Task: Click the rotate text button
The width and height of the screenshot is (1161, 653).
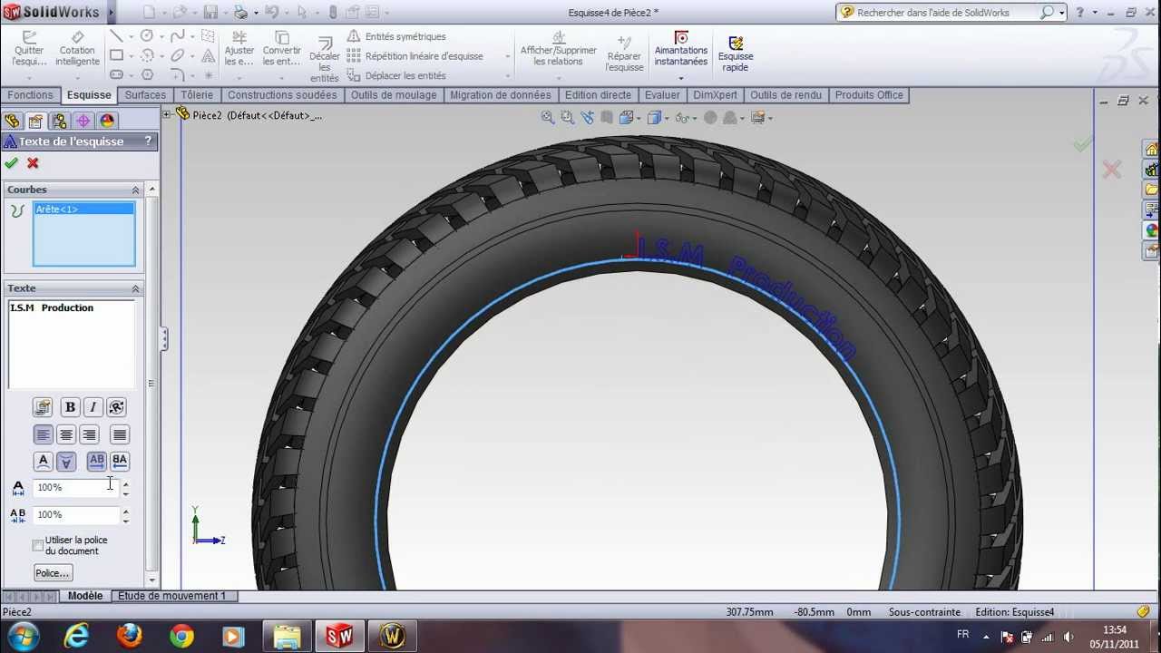Action: tap(116, 407)
